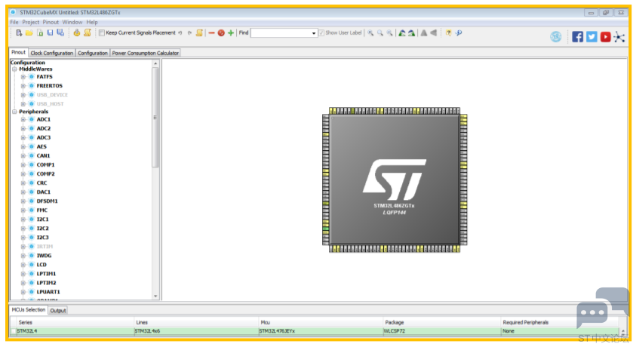
Task: Switch to the Output tab
Action: (x=58, y=311)
